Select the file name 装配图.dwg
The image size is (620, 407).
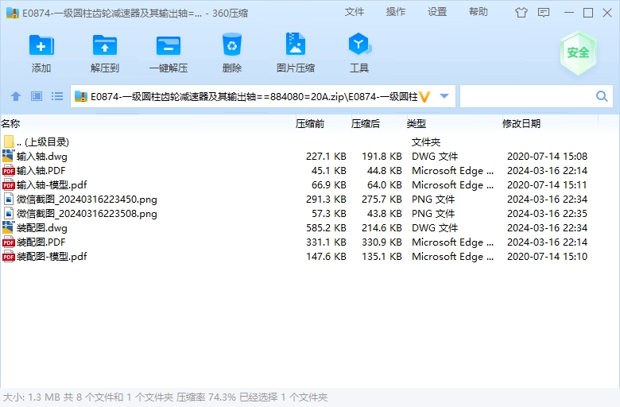[x=42, y=228]
